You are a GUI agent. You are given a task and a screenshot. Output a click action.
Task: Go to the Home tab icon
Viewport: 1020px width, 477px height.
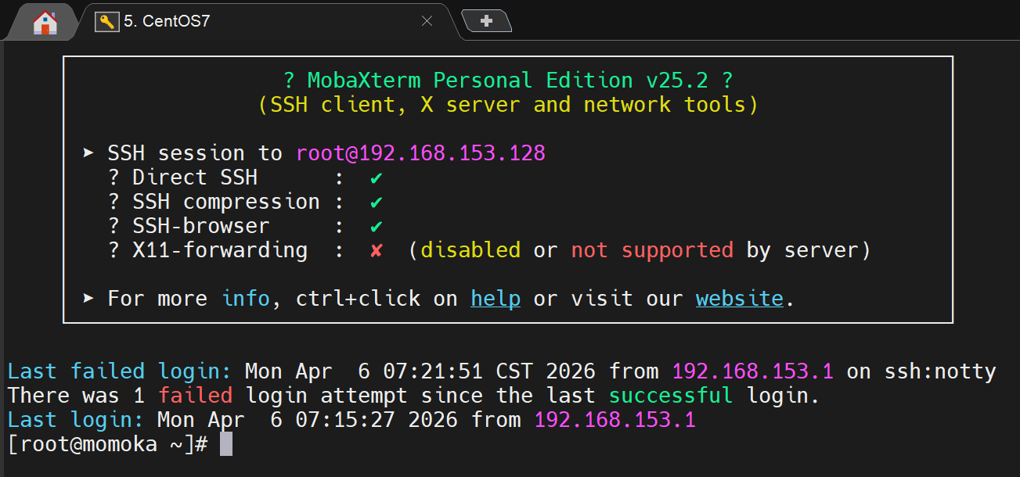coord(45,22)
